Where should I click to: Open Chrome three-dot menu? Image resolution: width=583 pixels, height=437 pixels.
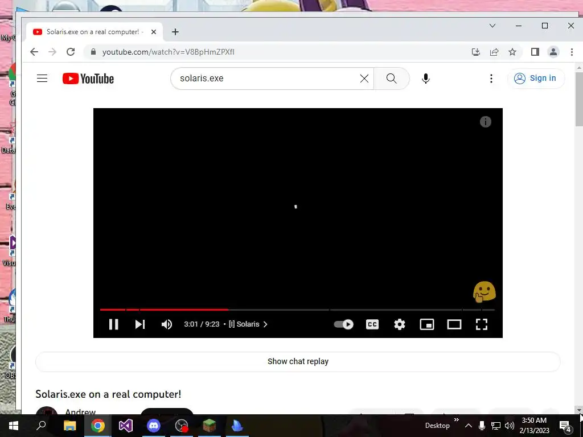coord(572,52)
